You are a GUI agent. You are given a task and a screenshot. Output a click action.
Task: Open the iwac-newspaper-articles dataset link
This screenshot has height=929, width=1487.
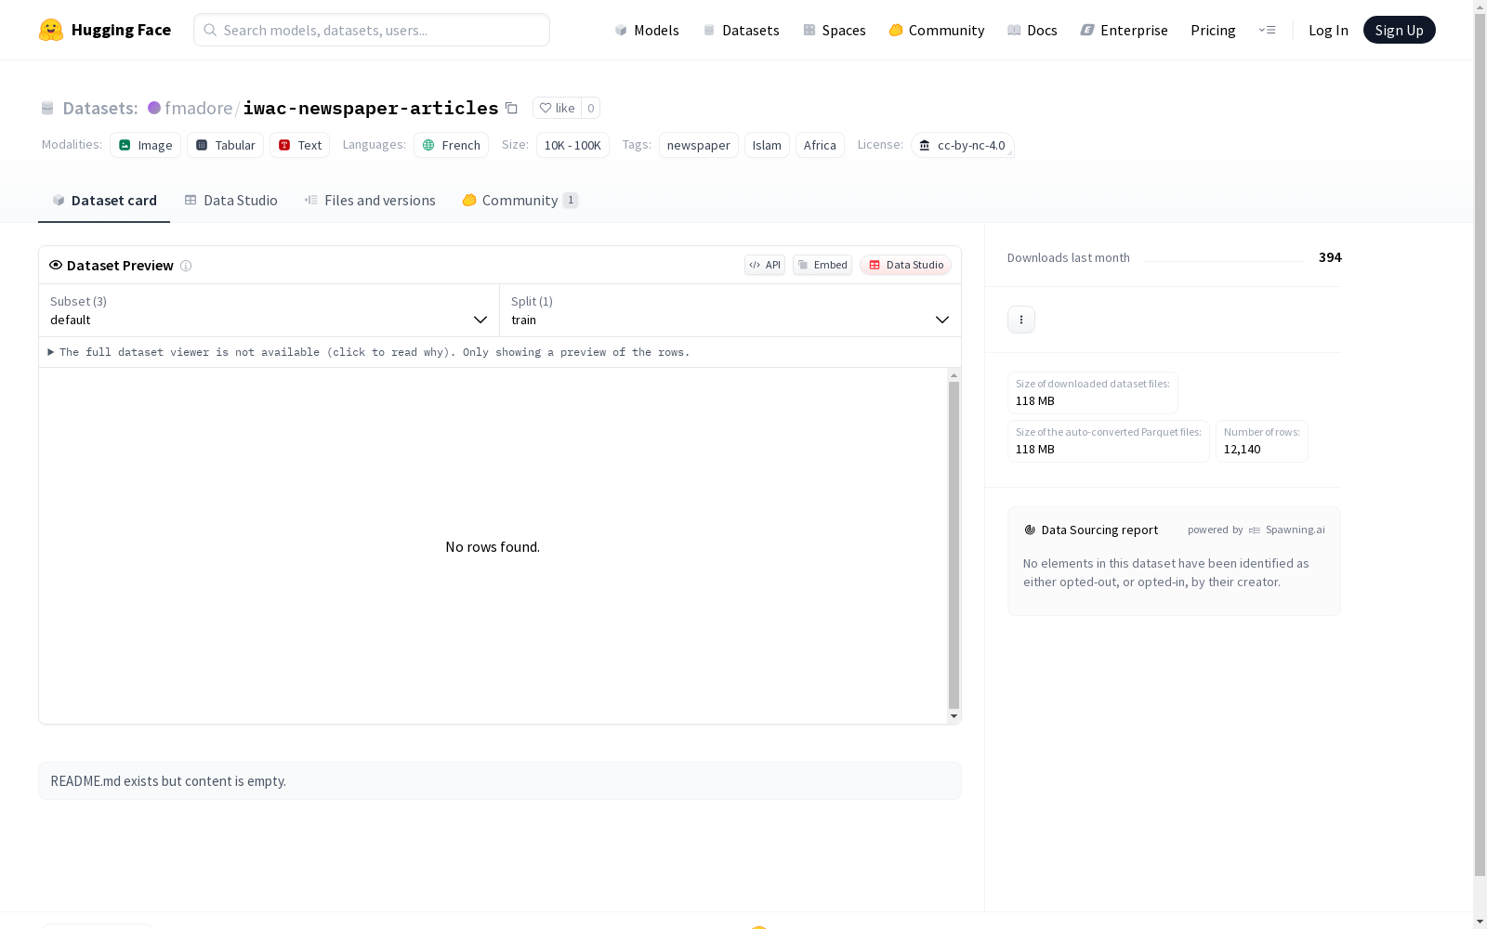tap(371, 108)
